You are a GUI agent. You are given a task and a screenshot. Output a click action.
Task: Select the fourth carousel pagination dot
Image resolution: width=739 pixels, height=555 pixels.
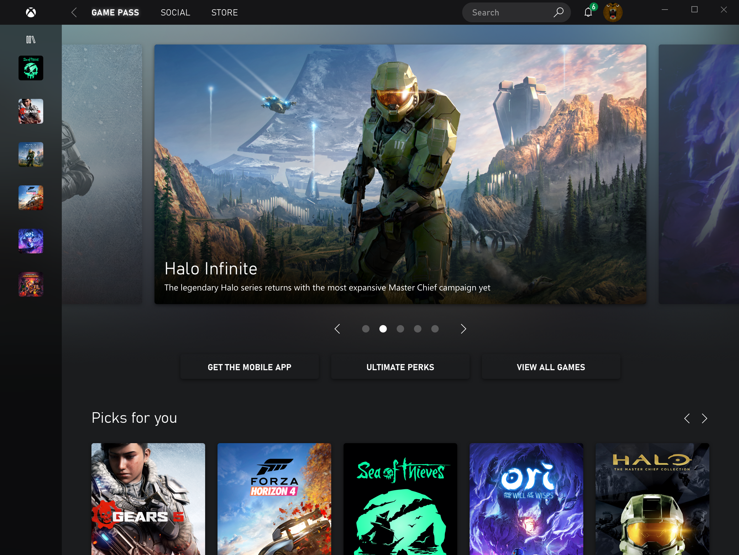pyautogui.click(x=418, y=329)
